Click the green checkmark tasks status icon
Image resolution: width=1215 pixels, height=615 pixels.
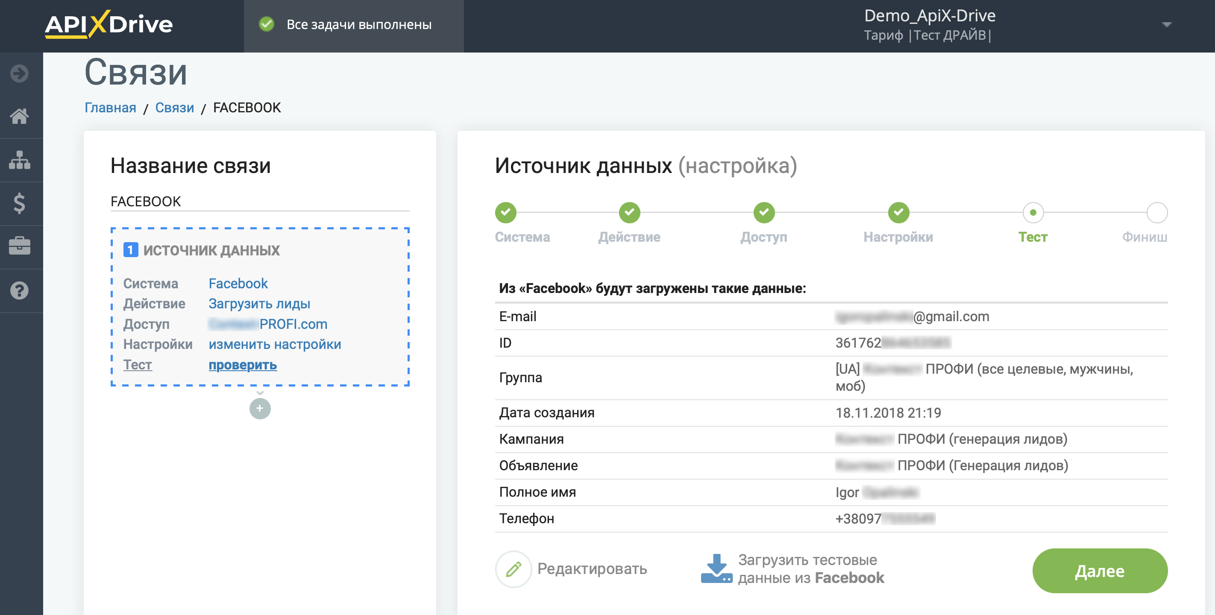pyautogui.click(x=267, y=24)
